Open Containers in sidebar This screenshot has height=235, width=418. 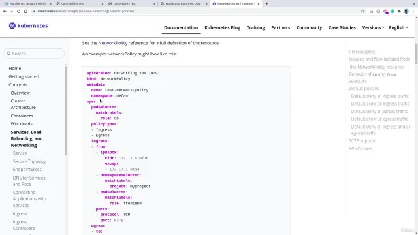[x=22, y=116]
